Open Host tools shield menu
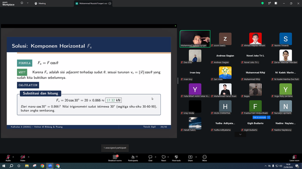 pos(176,158)
